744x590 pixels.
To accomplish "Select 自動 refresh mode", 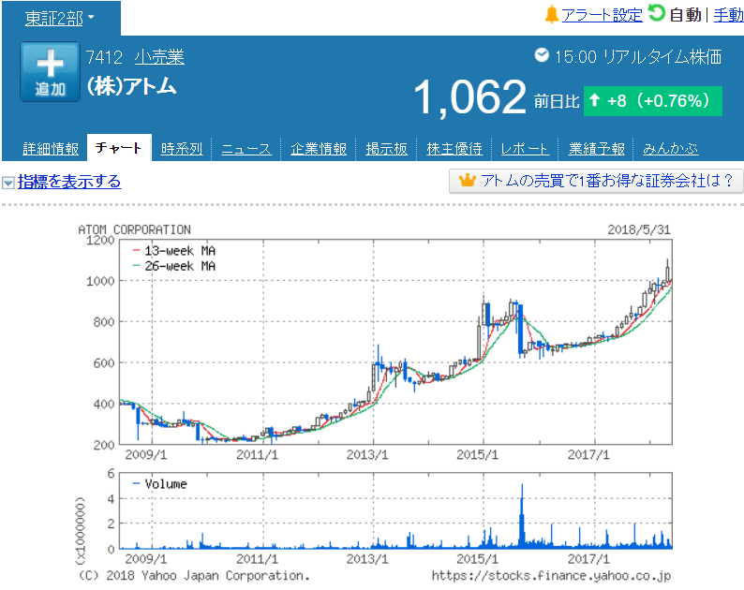I will 685,15.
